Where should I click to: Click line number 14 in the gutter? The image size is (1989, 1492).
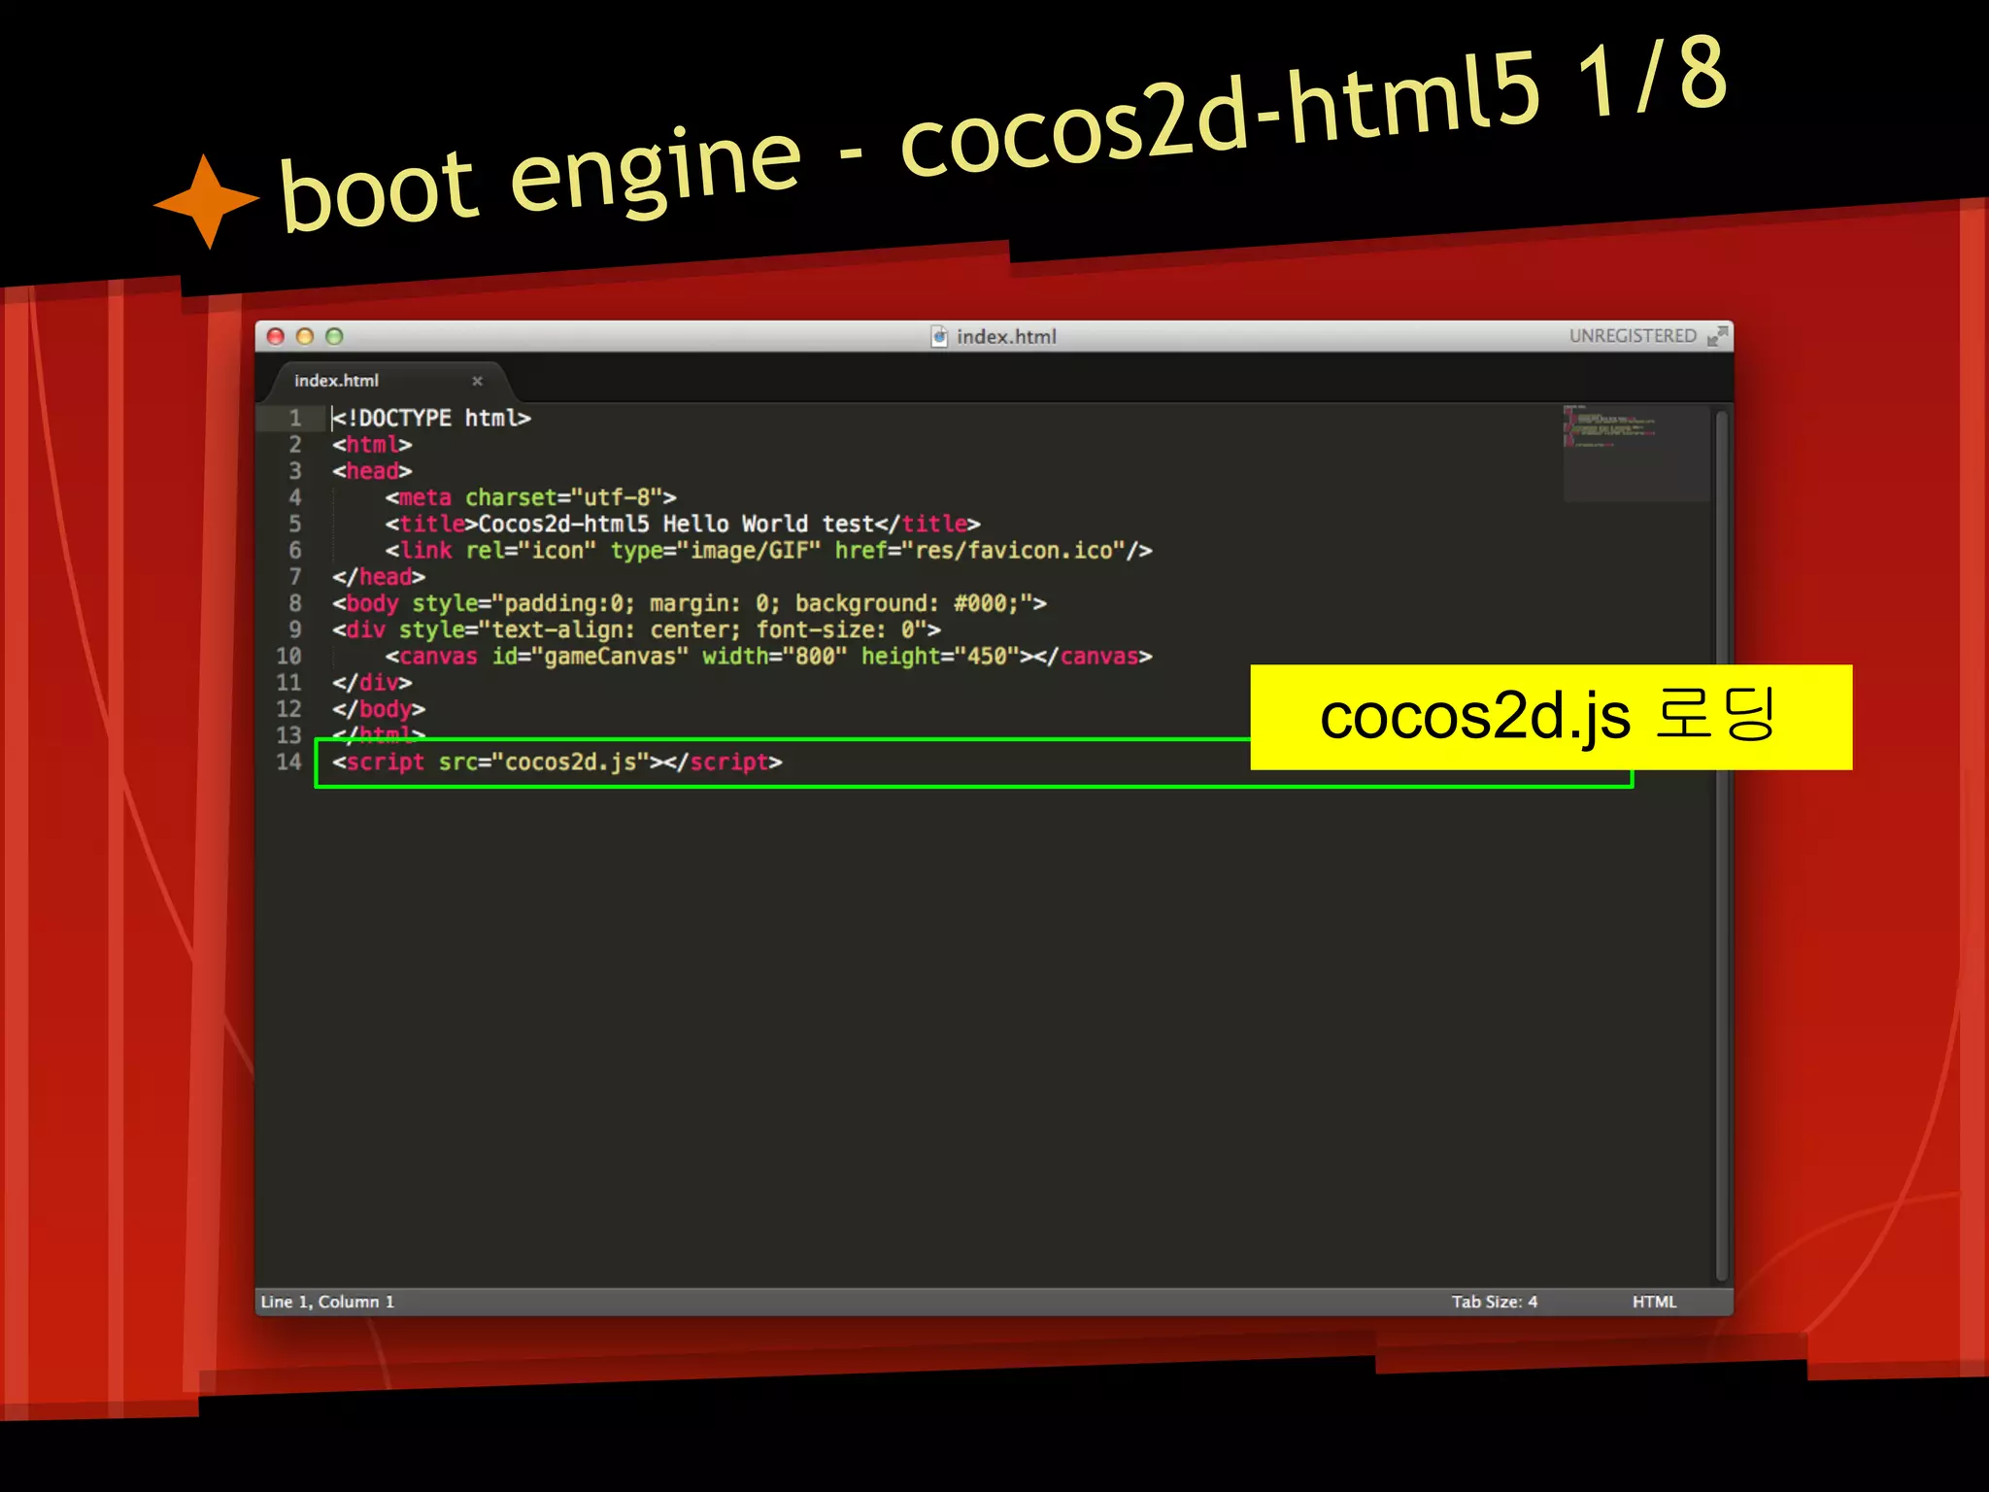288,763
